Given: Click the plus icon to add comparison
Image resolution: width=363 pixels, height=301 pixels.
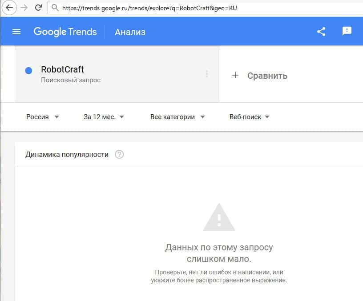Looking at the screenshot, I should [x=235, y=75].
